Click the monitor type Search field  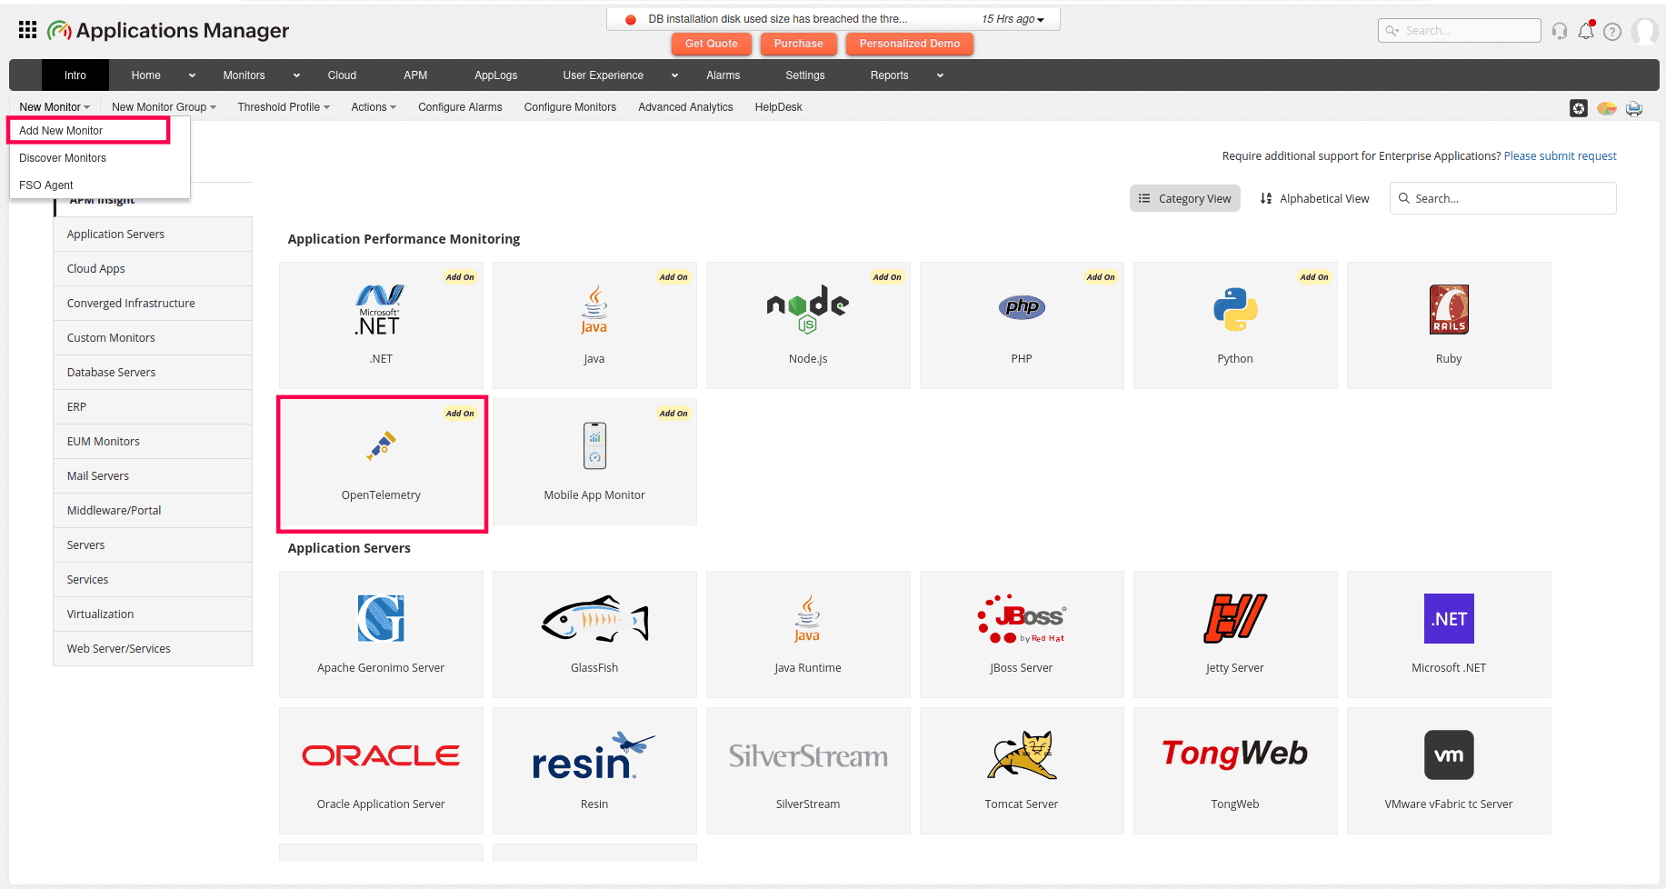point(1503,198)
